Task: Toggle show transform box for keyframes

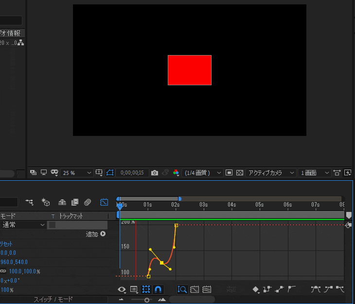Action: pos(146,289)
